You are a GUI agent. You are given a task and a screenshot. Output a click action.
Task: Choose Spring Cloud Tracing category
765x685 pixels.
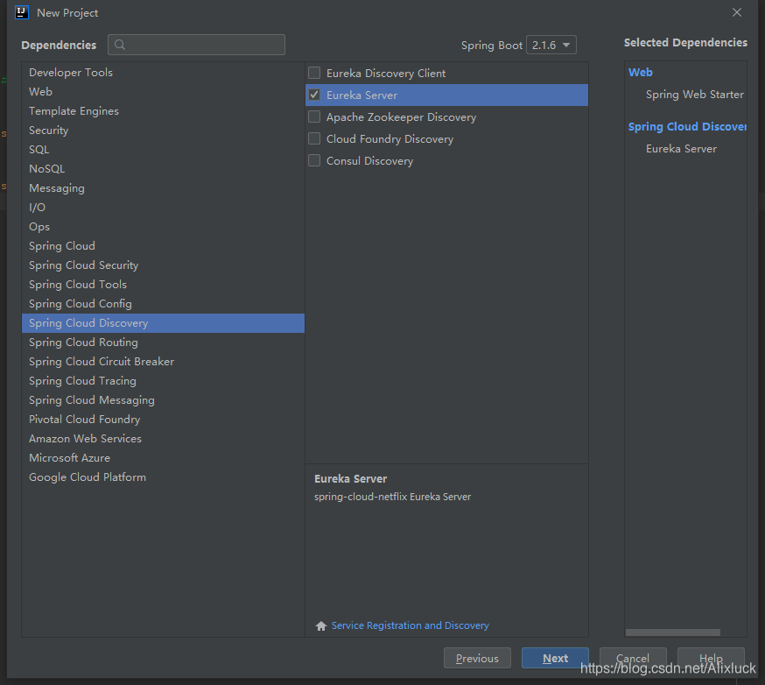(x=163, y=381)
